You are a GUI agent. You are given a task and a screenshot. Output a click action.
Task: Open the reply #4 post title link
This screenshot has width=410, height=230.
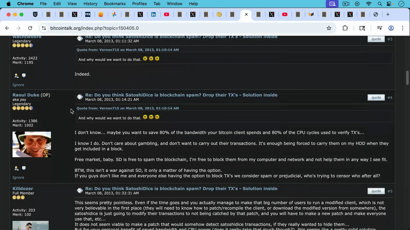click(181, 95)
